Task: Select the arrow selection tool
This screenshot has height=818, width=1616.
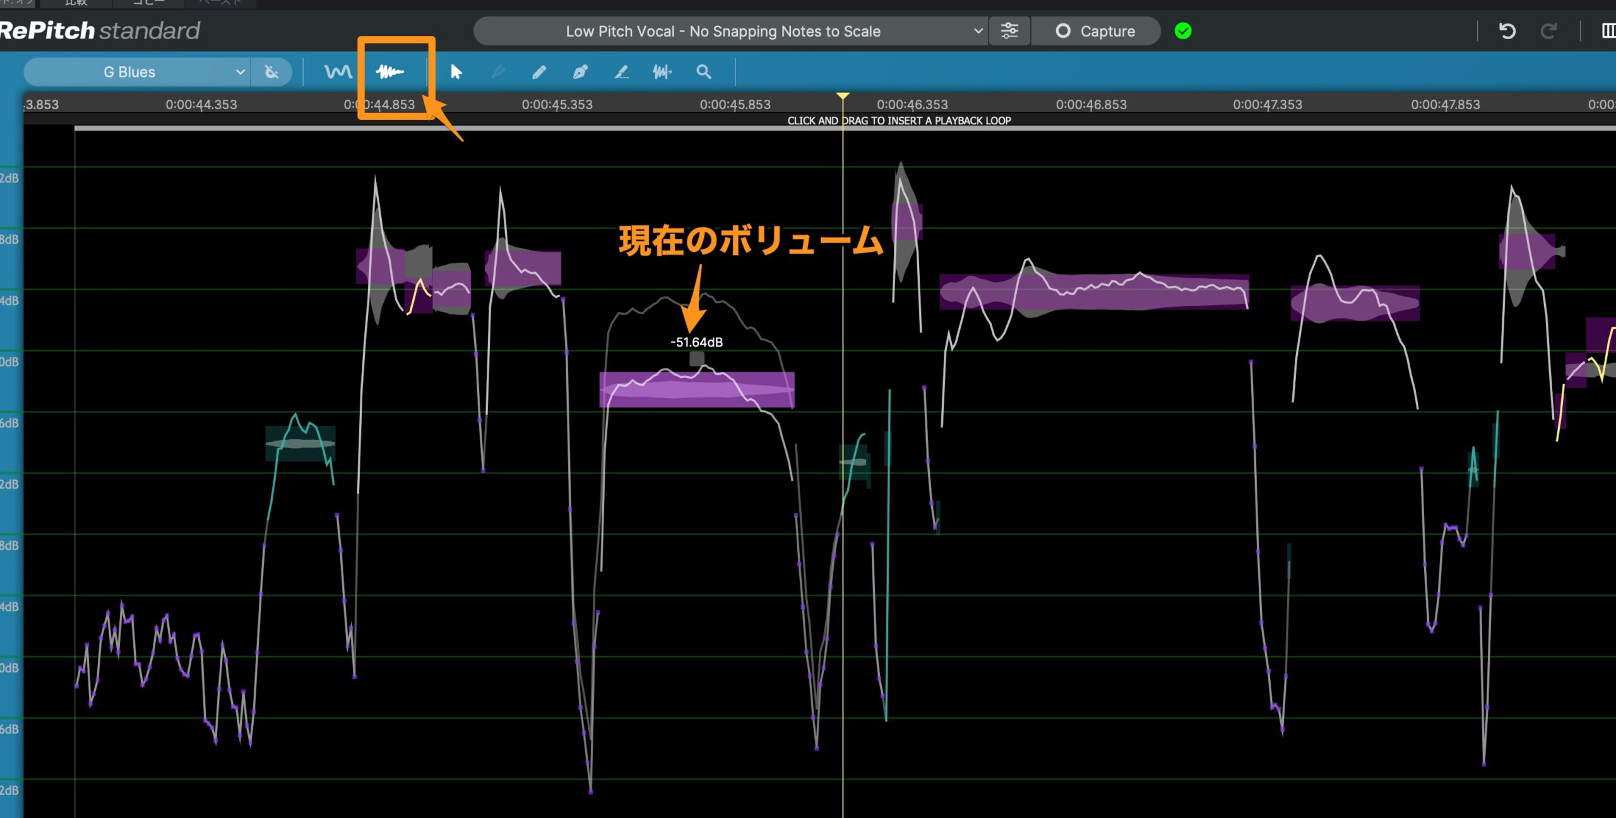Action: tap(456, 71)
